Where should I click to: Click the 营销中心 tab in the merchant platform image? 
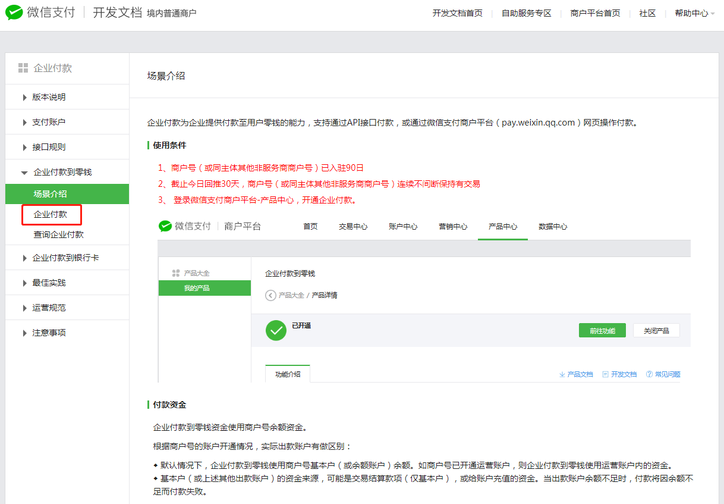pos(453,226)
